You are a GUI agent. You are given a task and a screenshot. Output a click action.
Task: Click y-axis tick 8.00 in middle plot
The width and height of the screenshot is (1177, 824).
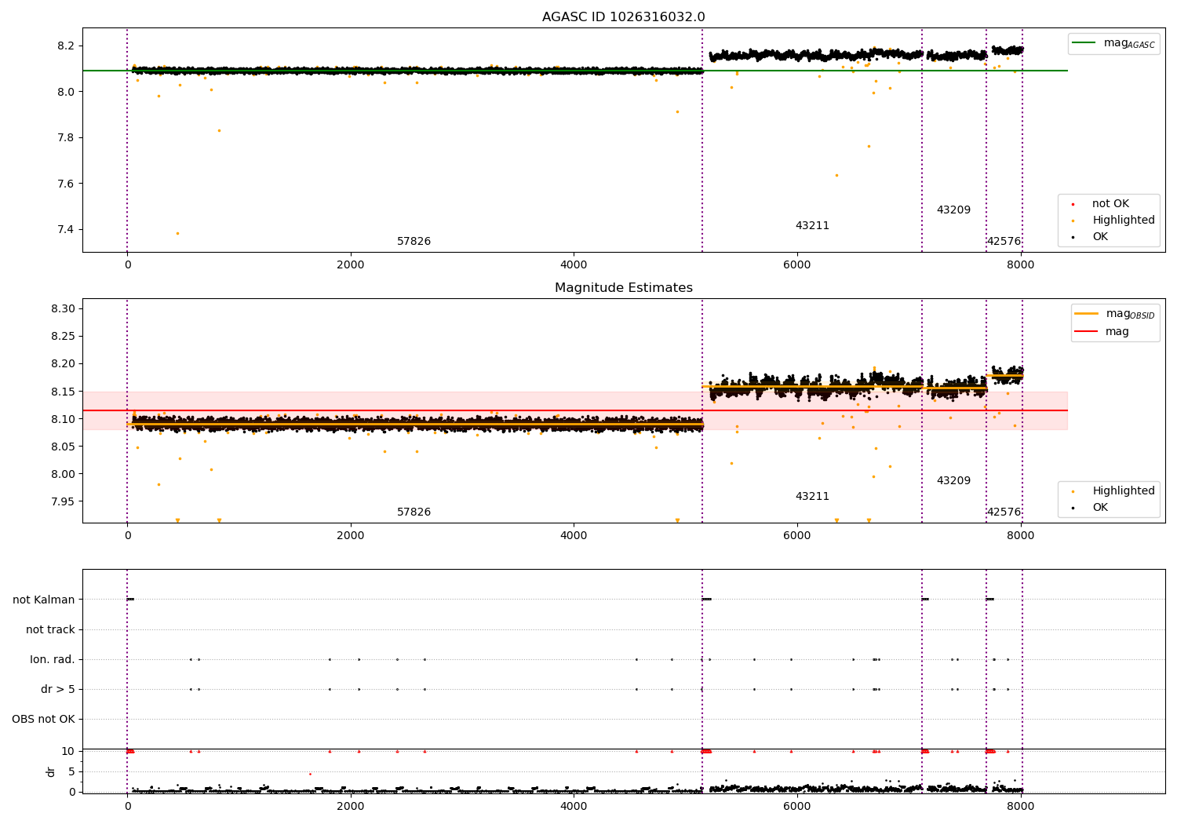point(63,474)
